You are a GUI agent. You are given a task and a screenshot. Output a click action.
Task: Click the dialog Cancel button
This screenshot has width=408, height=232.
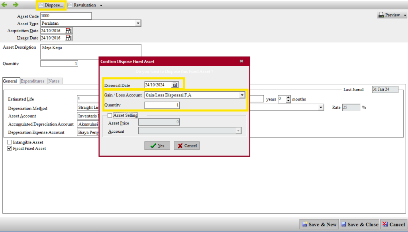coord(186,145)
